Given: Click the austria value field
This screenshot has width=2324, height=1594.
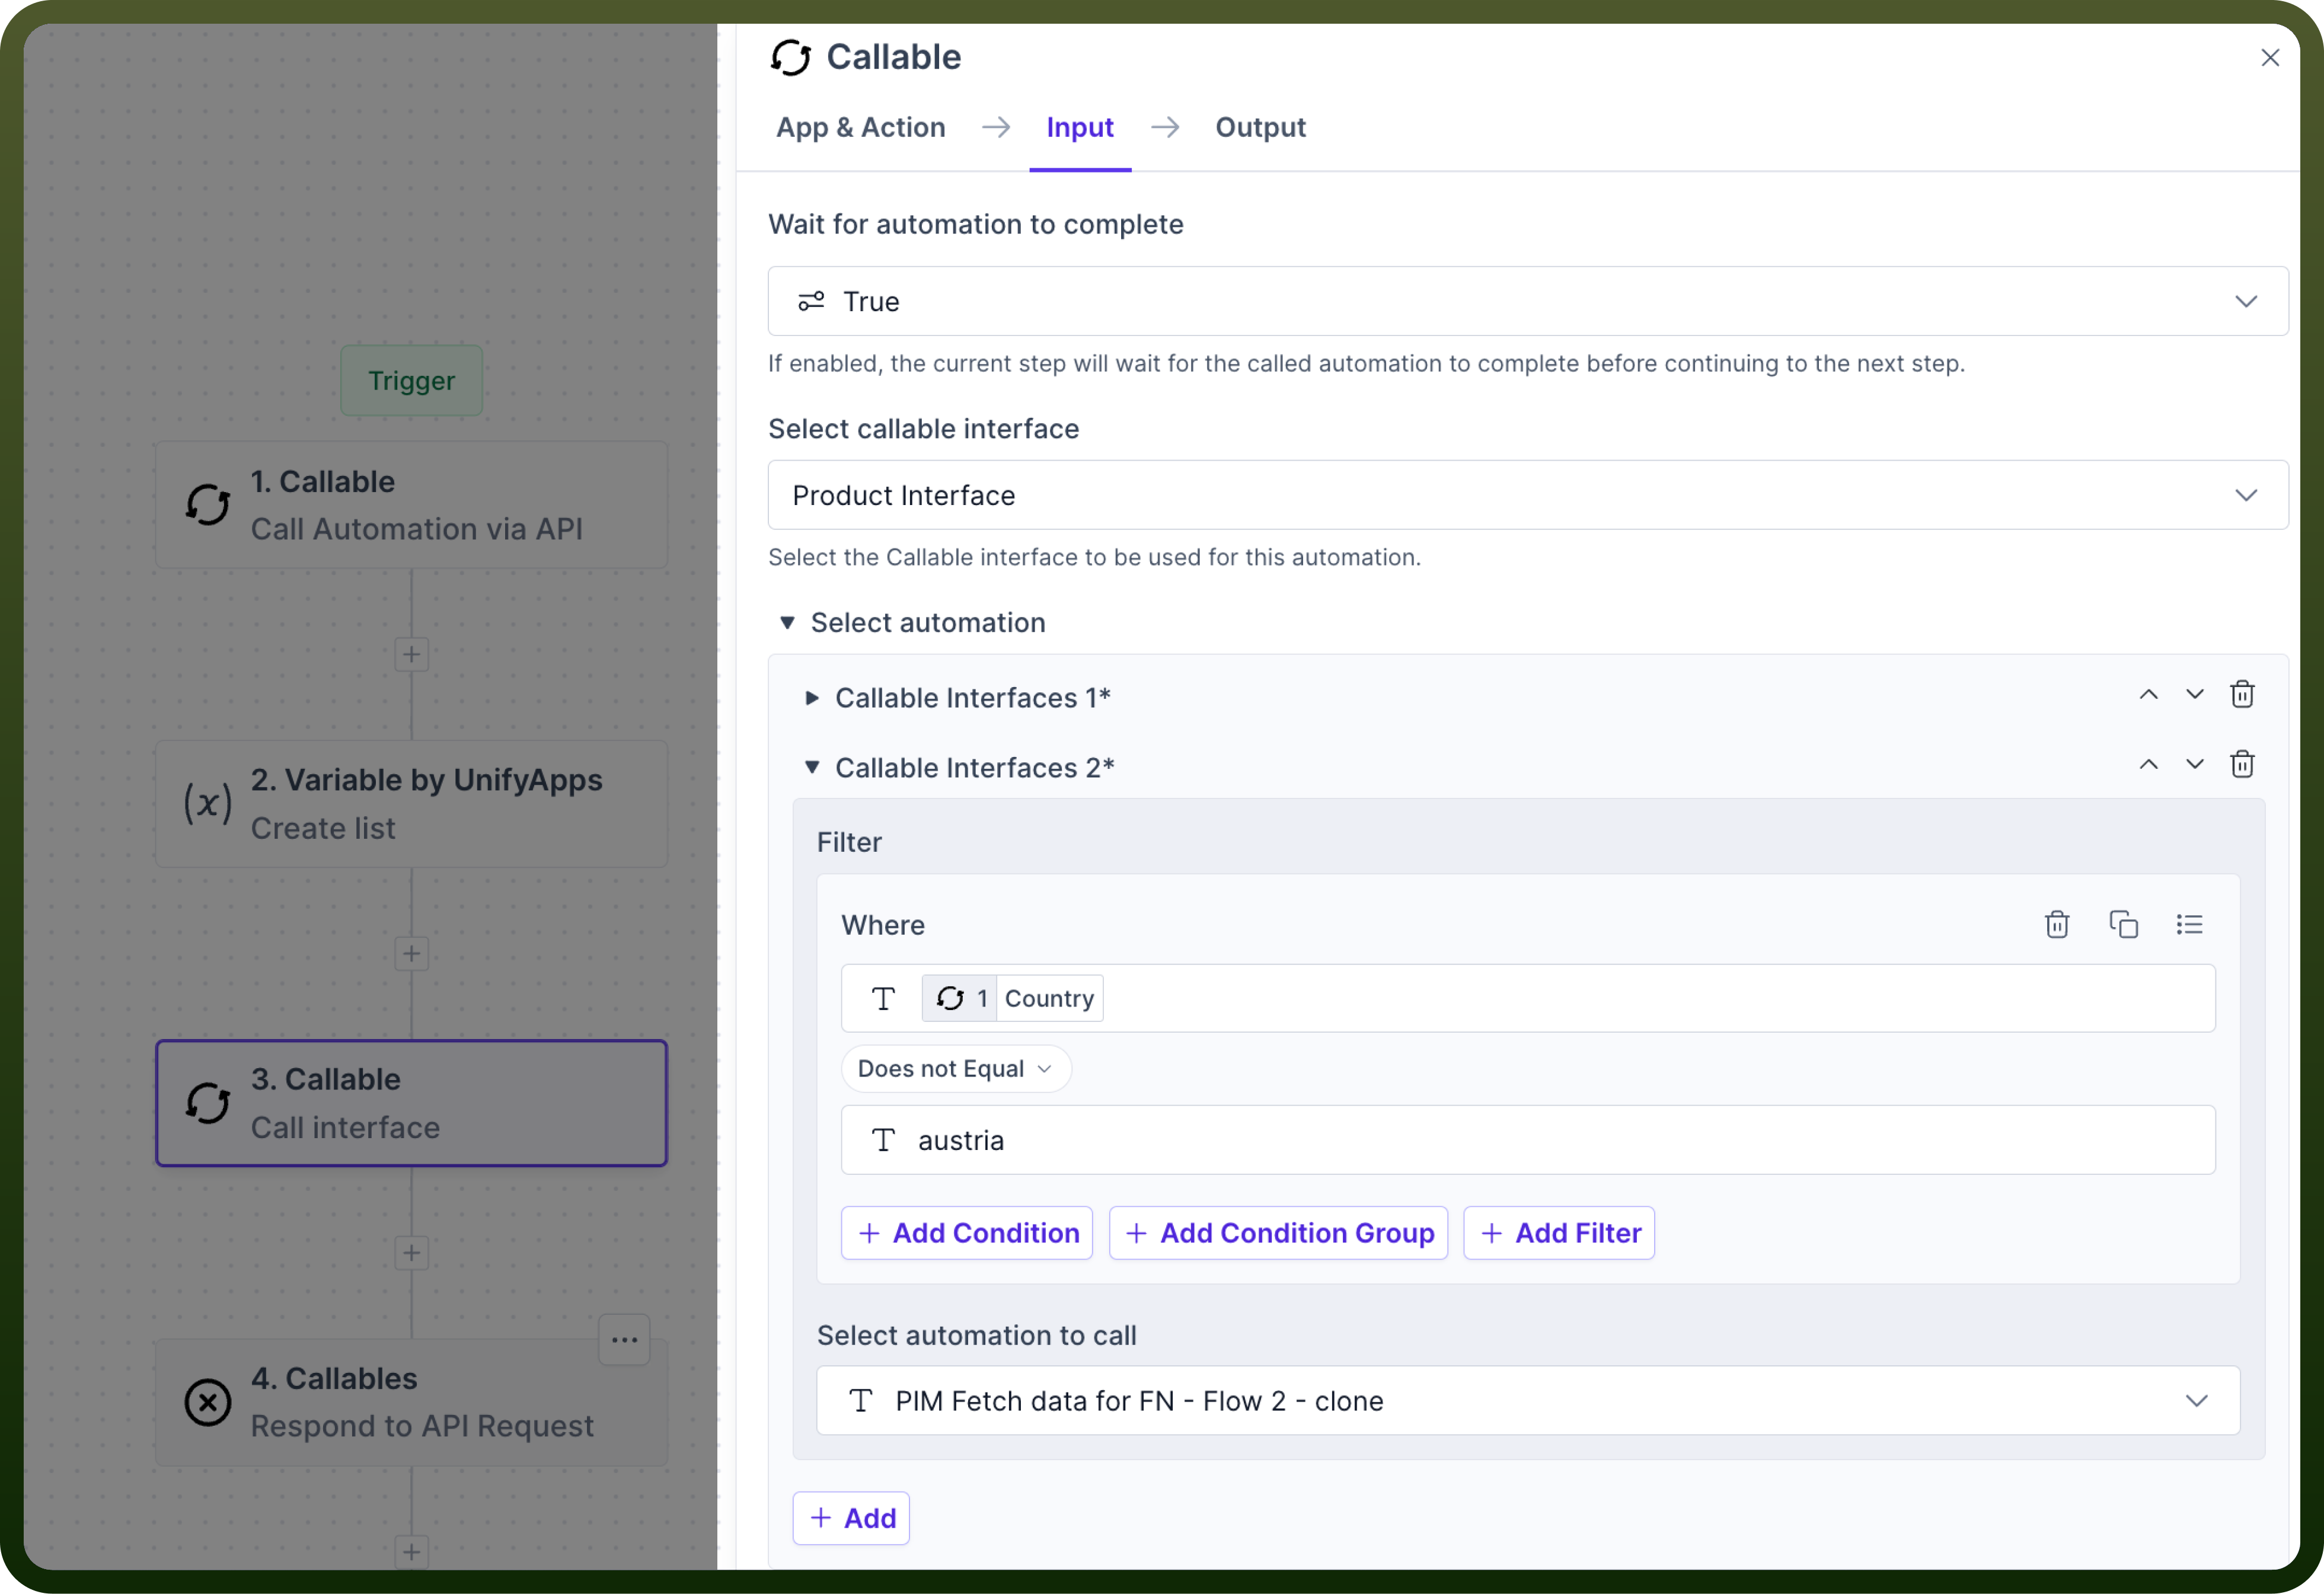Looking at the screenshot, I should point(1527,1140).
